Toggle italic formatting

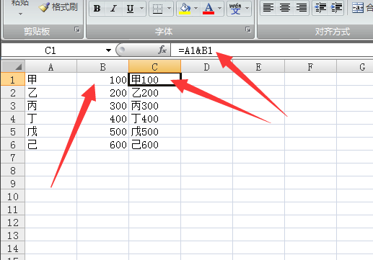113,9
